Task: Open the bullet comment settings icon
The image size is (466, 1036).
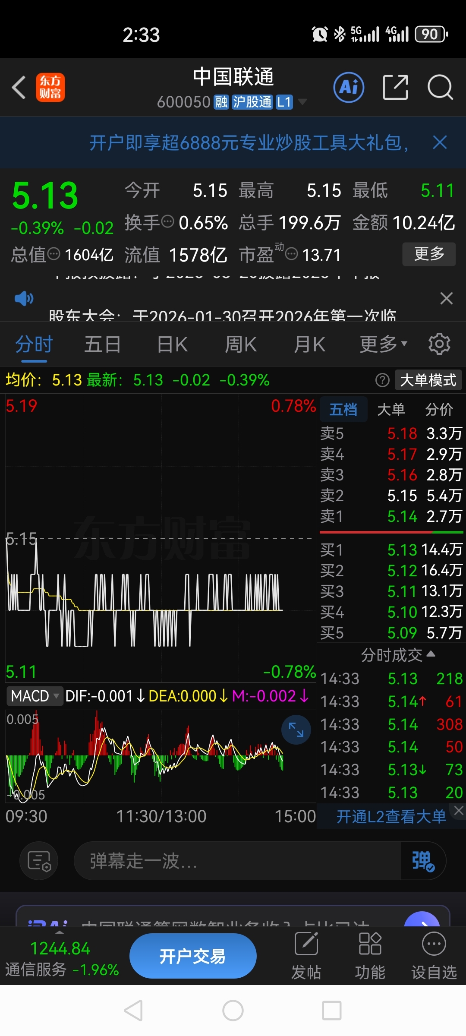Action: (39, 861)
